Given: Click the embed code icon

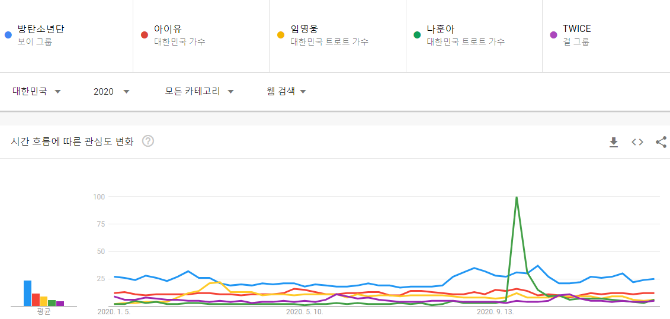Looking at the screenshot, I should [x=637, y=142].
